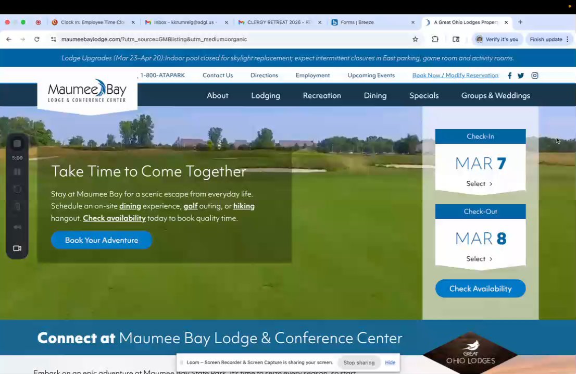Open Maumee Bay Facebook page icon
Viewport: 576px width, 374px height.
(x=509, y=76)
